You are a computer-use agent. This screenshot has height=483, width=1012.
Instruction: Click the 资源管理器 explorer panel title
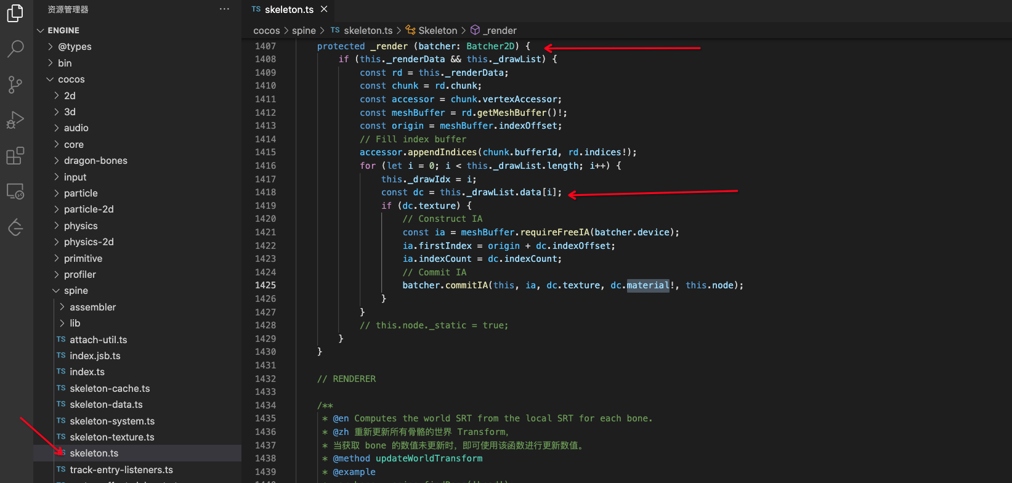point(68,9)
